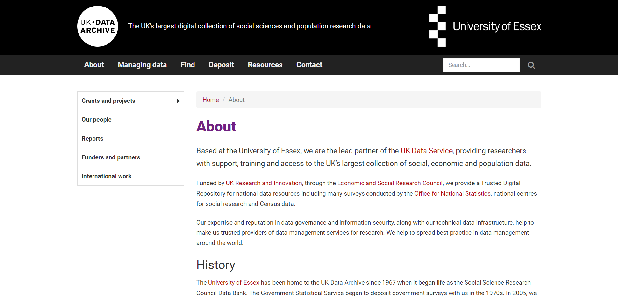Image resolution: width=618 pixels, height=300 pixels.
Task: Click the Home breadcrumb link
Action: point(210,100)
